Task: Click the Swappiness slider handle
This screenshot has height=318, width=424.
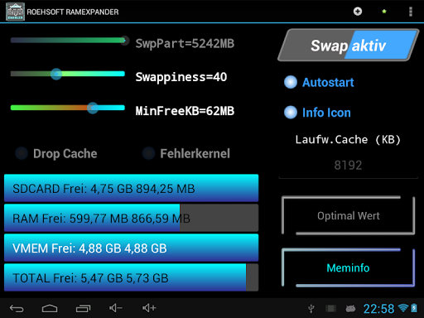Action: [x=56, y=74]
